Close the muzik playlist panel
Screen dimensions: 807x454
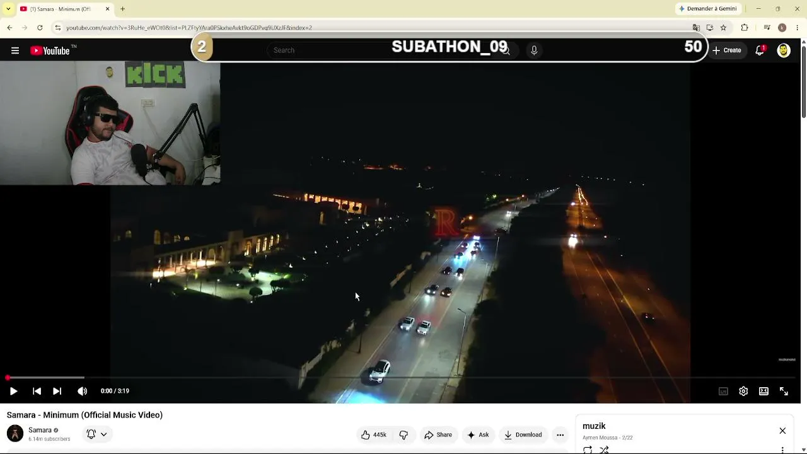tap(782, 431)
